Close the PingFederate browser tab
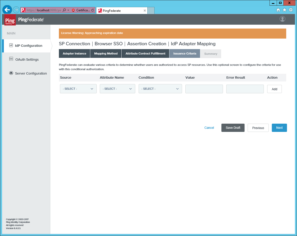 click(x=145, y=11)
